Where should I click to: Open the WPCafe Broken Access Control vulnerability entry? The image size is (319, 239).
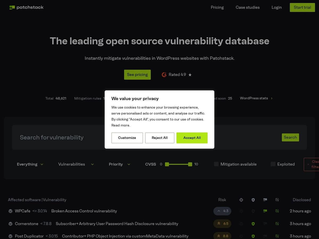pos(84,211)
